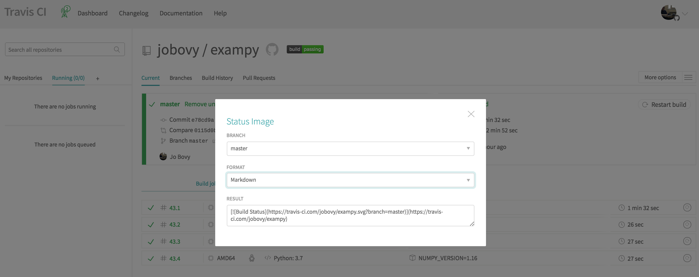Click the plus add repository icon
Viewport: 699px width, 277px height.
[x=98, y=79]
